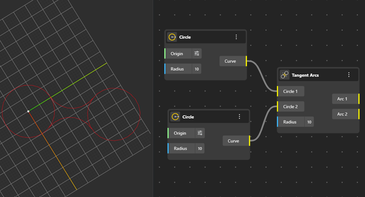Click the Curve output of top Circle node
The height and width of the screenshot is (197, 365).
233,61
